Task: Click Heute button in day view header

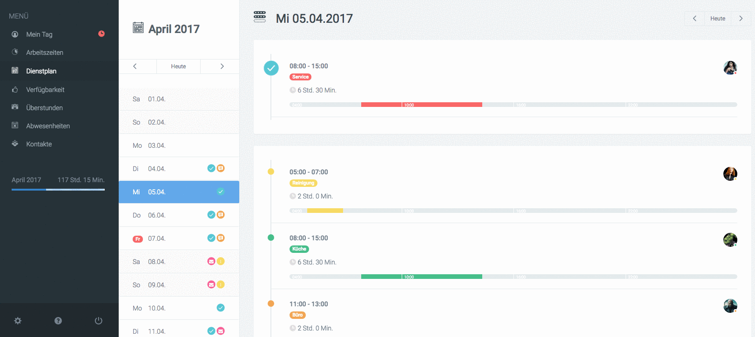Action: [718, 19]
